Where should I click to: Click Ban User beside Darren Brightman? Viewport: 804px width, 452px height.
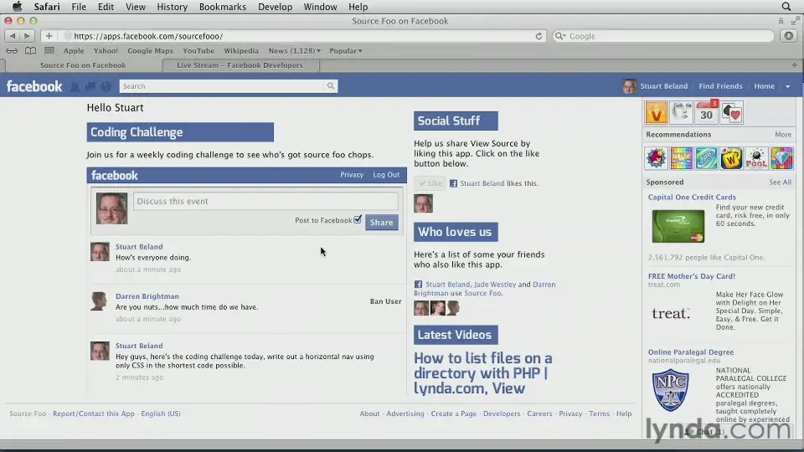point(385,301)
